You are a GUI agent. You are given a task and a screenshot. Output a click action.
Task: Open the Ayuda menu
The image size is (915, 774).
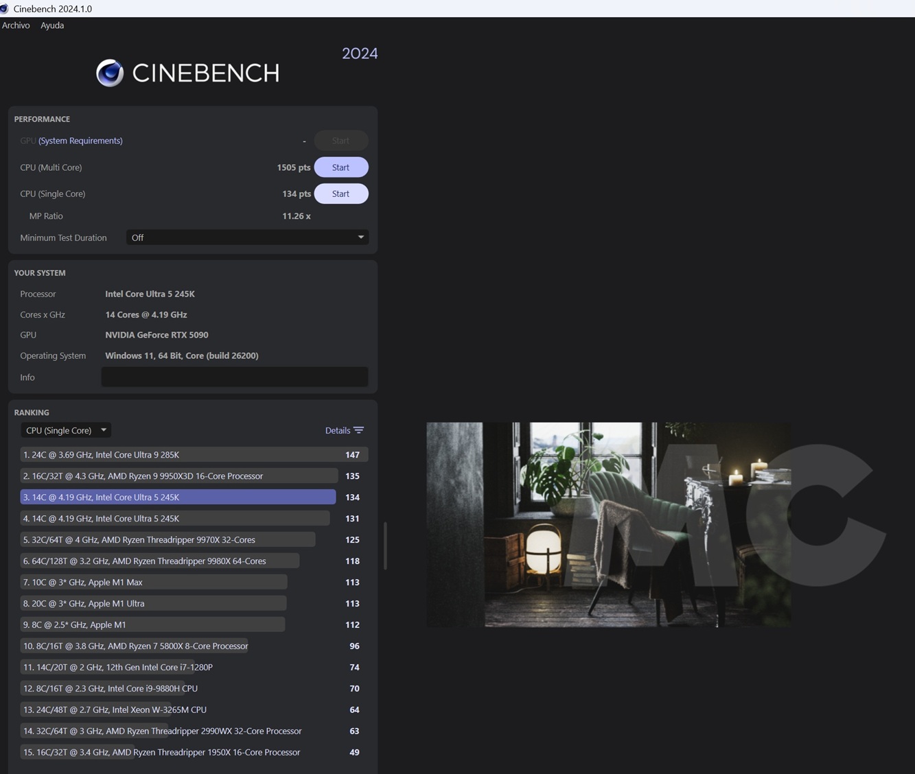coord(52,25)
